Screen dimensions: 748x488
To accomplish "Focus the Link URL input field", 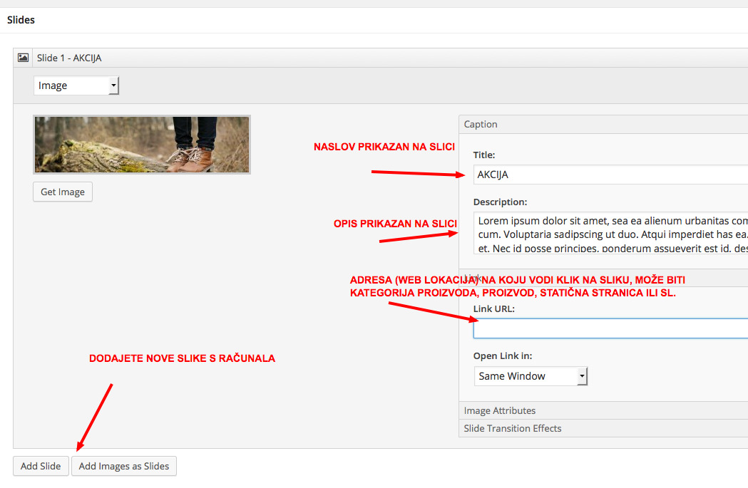I will point(610,328).
